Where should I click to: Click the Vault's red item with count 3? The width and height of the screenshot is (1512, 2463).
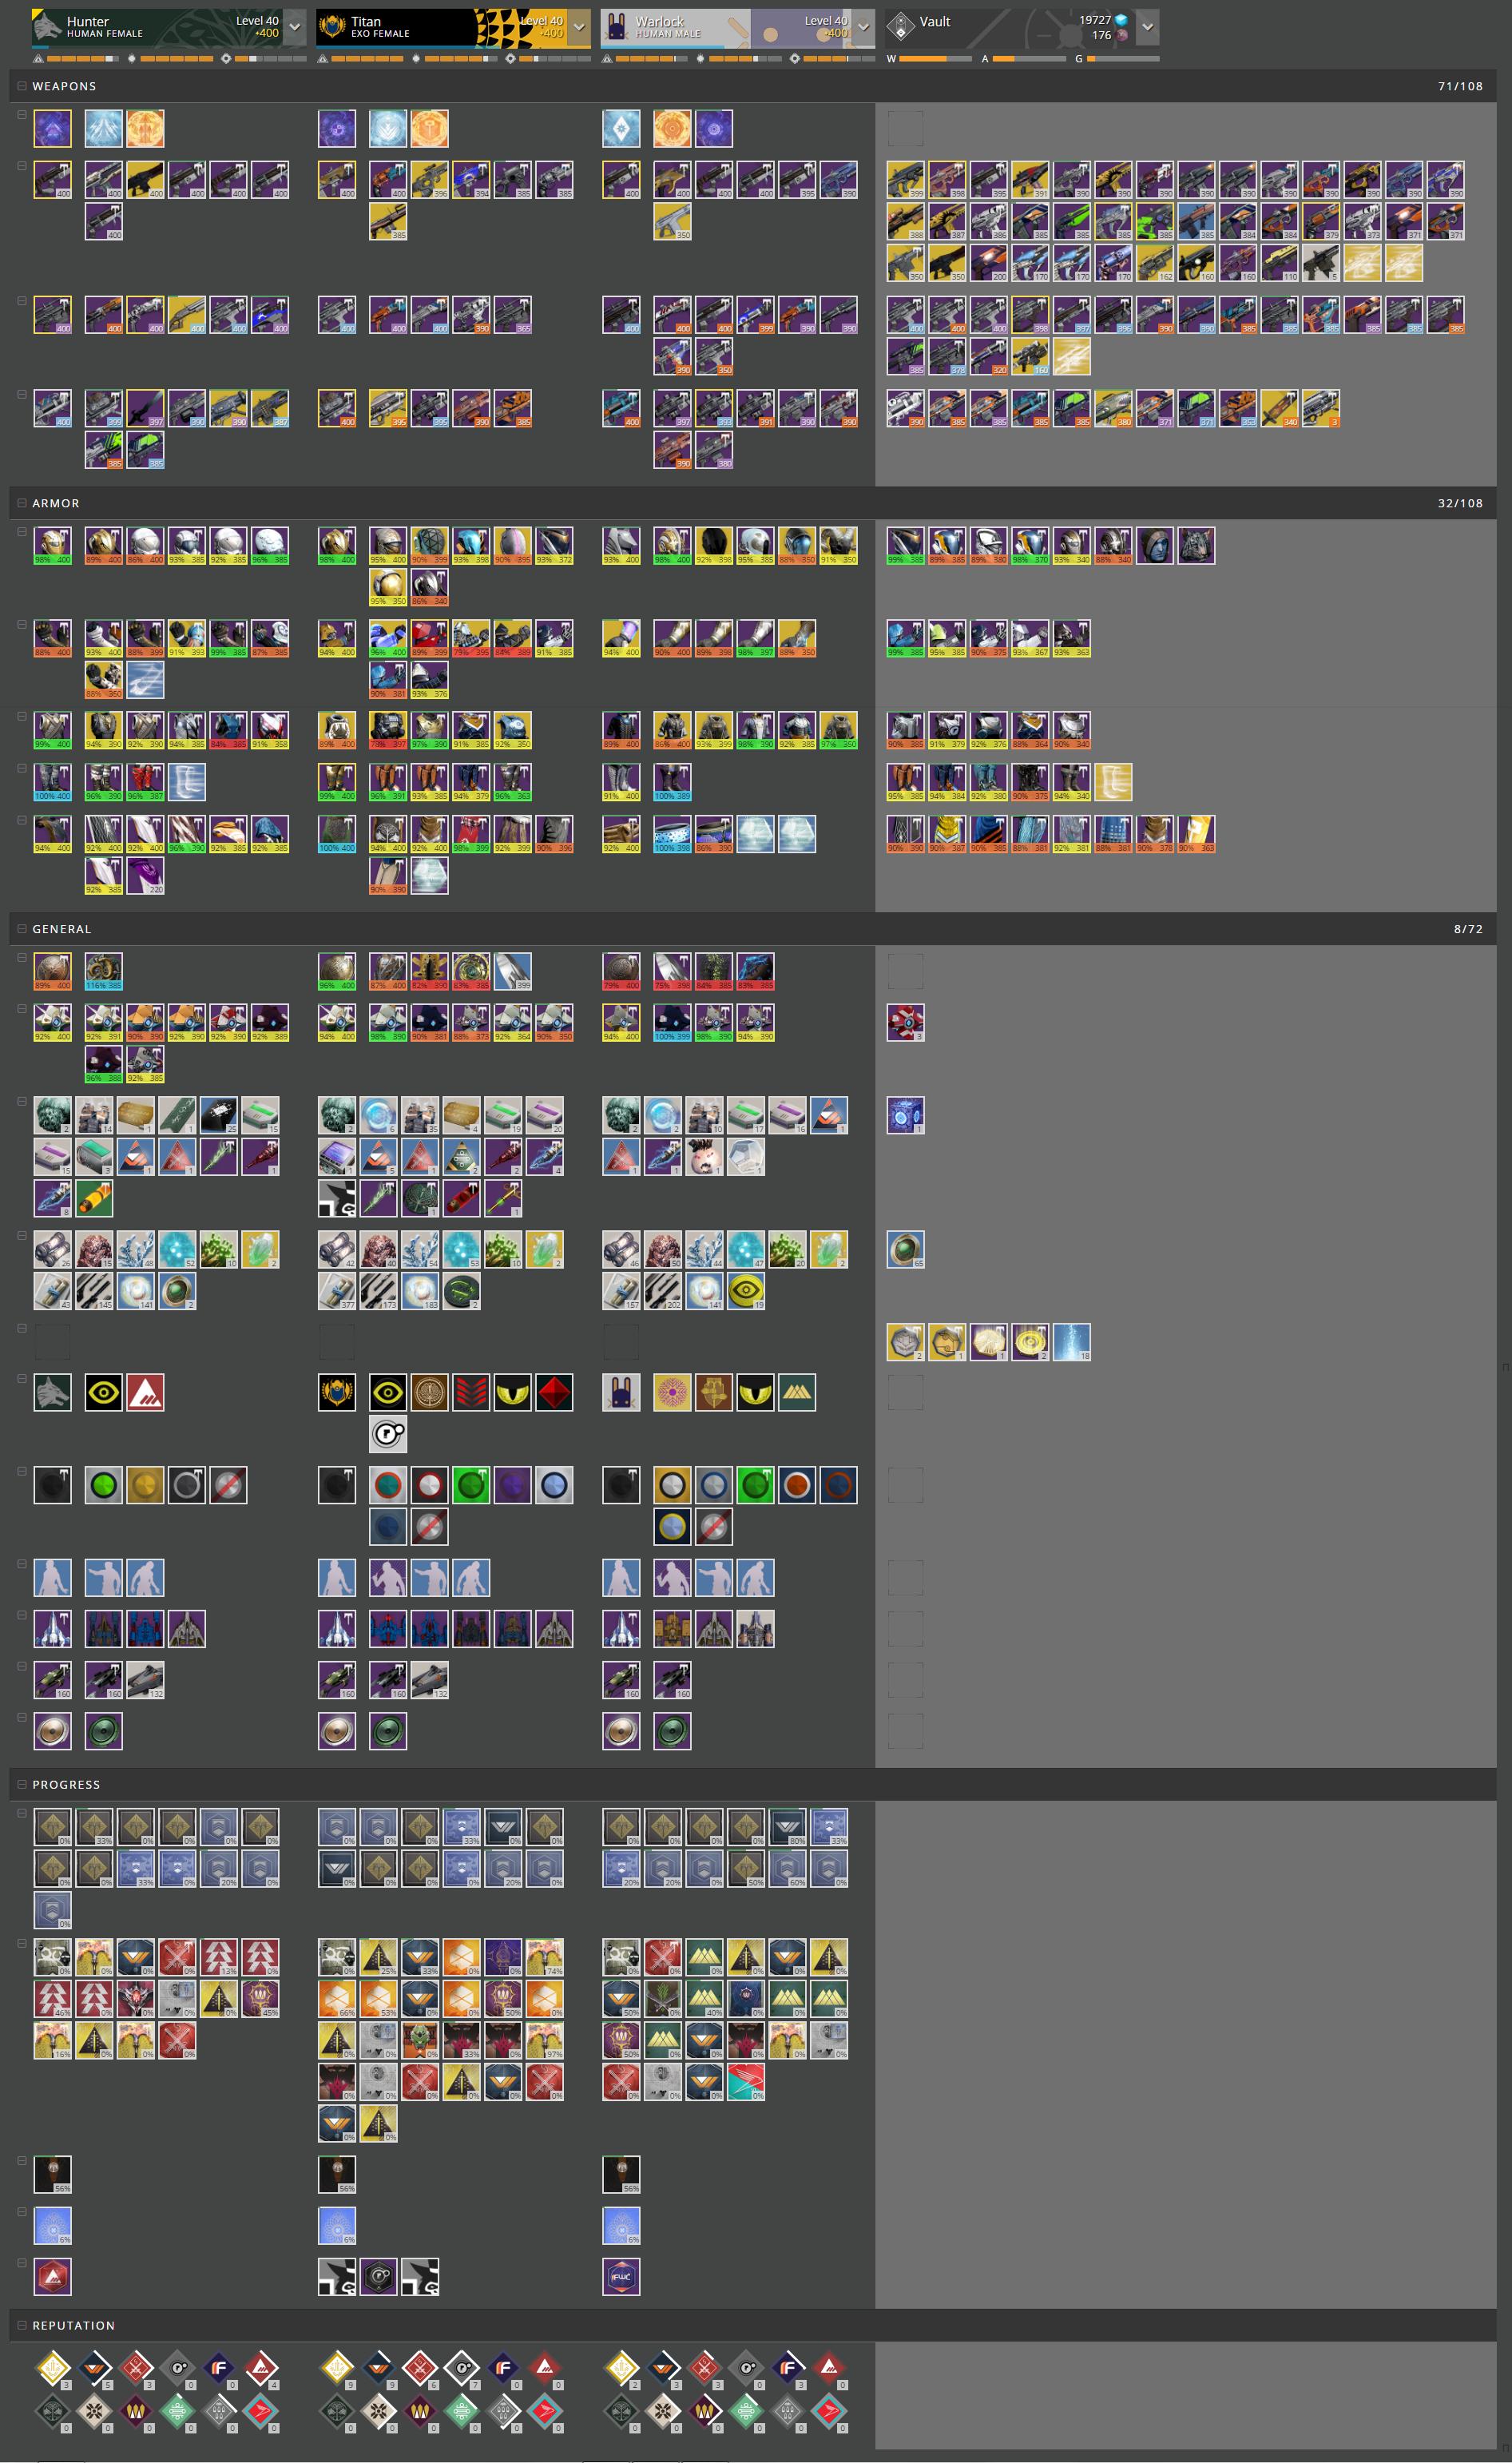905,1022
